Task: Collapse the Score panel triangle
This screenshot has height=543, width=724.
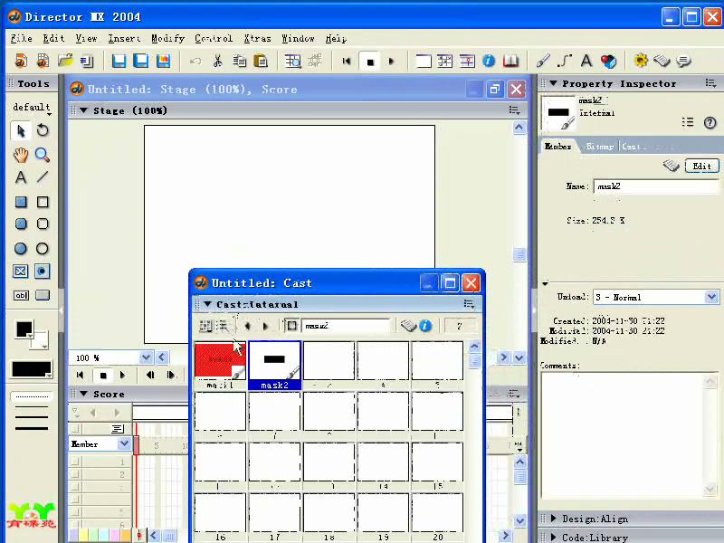Action: pyautogui.click(x=83, y=394)
